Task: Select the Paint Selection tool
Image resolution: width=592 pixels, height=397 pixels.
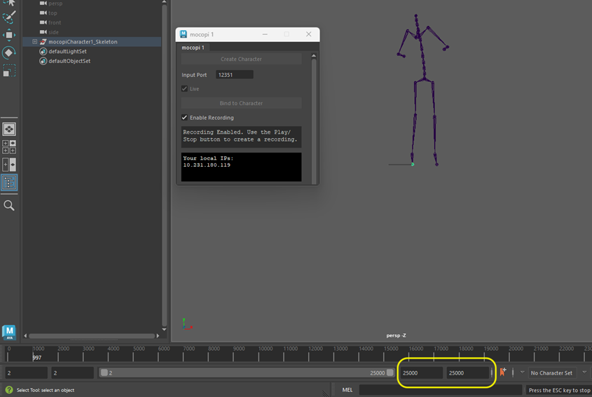Action: 9,17
